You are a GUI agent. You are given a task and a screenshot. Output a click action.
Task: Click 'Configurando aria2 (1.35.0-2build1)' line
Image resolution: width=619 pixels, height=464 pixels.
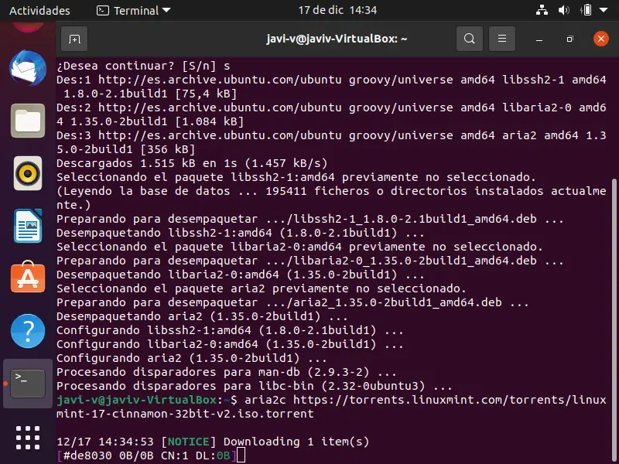[x=191, y=358]
